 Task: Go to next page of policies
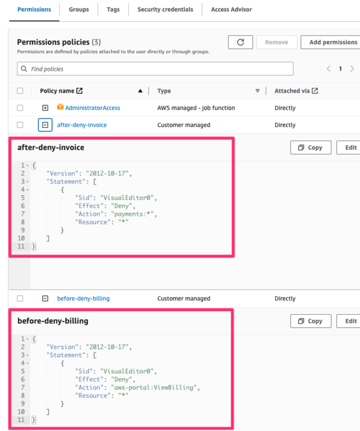(353, 69)
